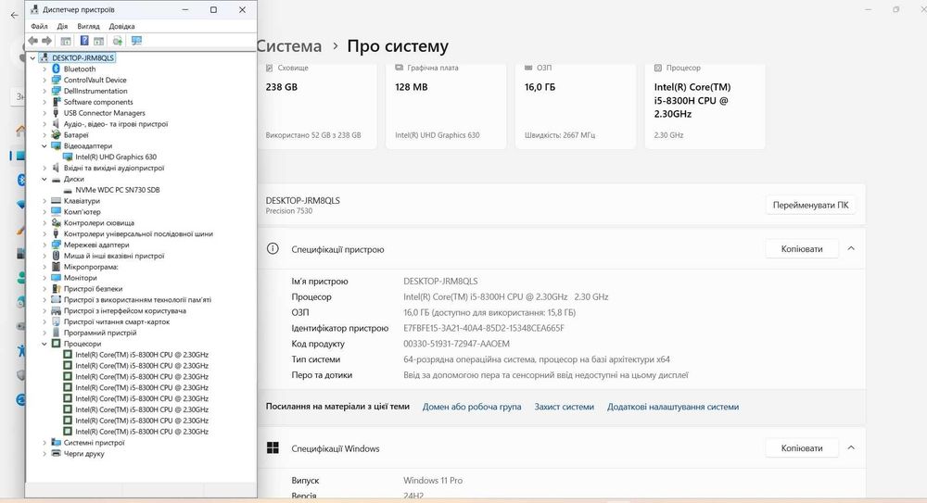Select the Аудіо-, відео- та ігрові пристрої row
Screen dimensions: 927x503
click(116, 124)
